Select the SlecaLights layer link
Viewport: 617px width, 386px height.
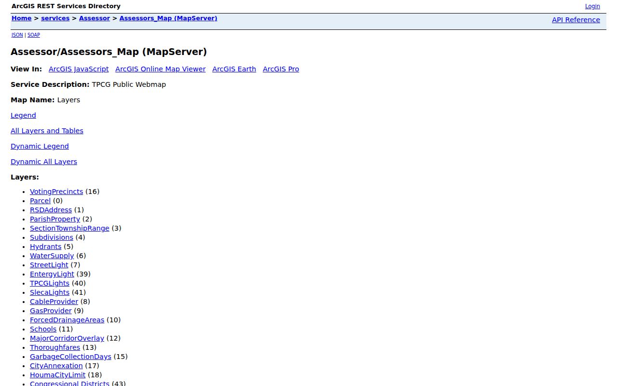pyautogui.click(x=50, y=292)
